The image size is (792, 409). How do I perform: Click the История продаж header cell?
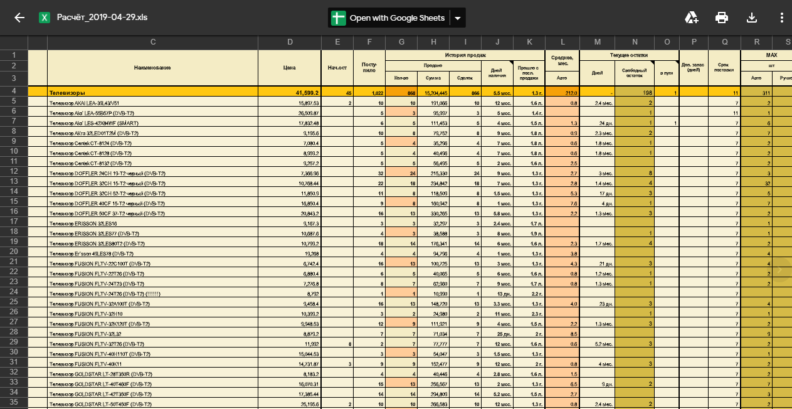pos(465,55)
